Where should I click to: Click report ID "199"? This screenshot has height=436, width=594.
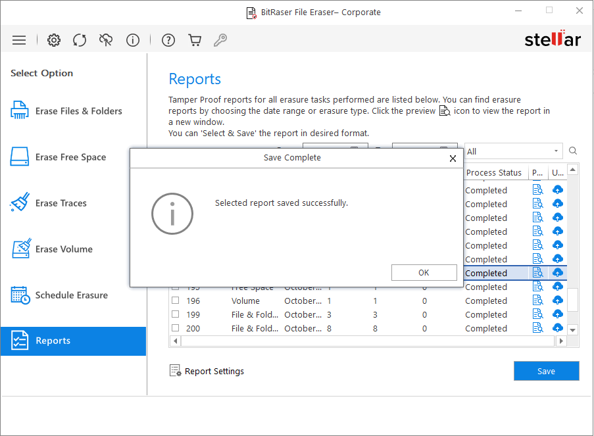click(193, 314)
